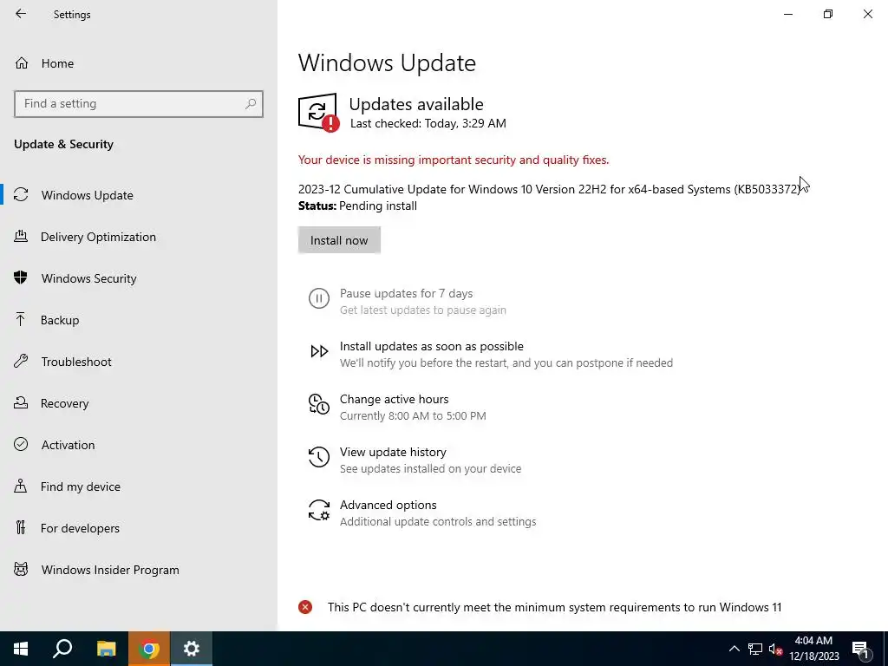Open the notification center icon
Screen dimensions: 888x666
click(860, 650)
